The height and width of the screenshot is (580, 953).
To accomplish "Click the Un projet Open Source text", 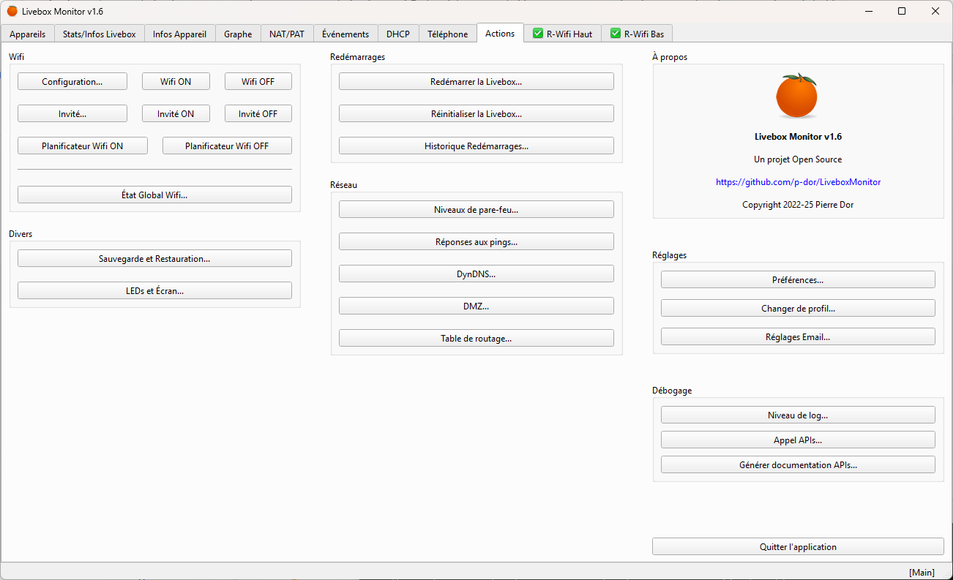I will (x=798, y=159).
